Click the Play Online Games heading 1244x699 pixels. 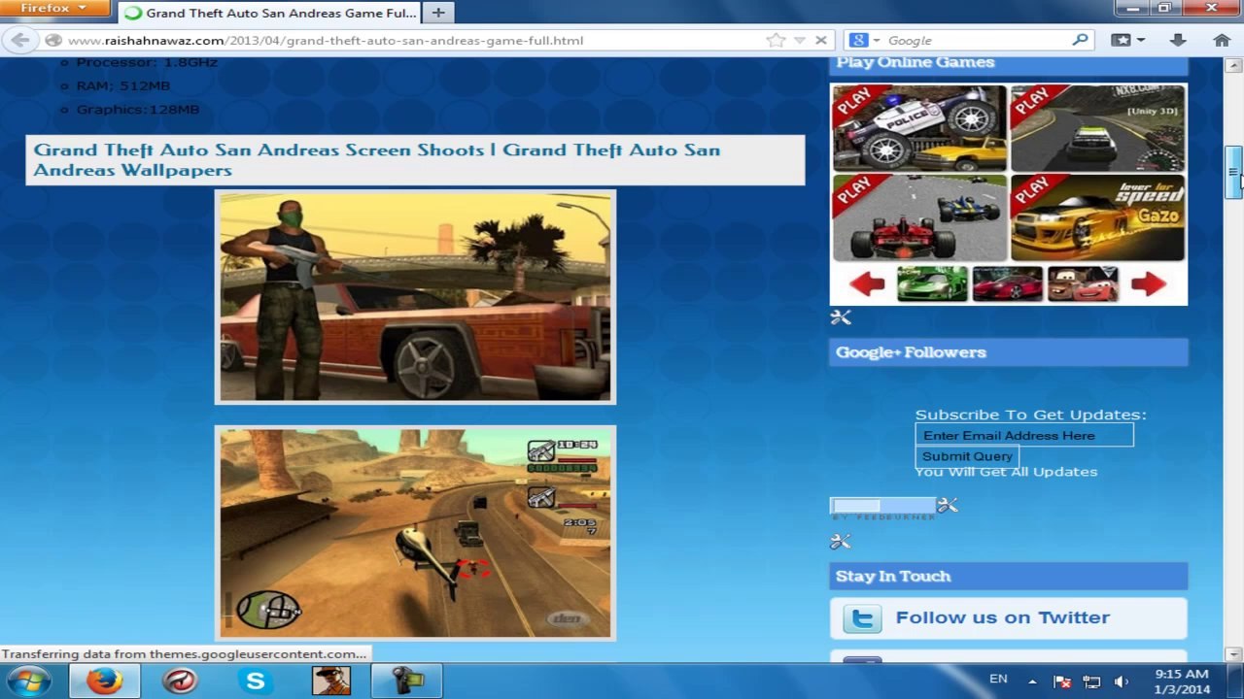click(916, 62)
